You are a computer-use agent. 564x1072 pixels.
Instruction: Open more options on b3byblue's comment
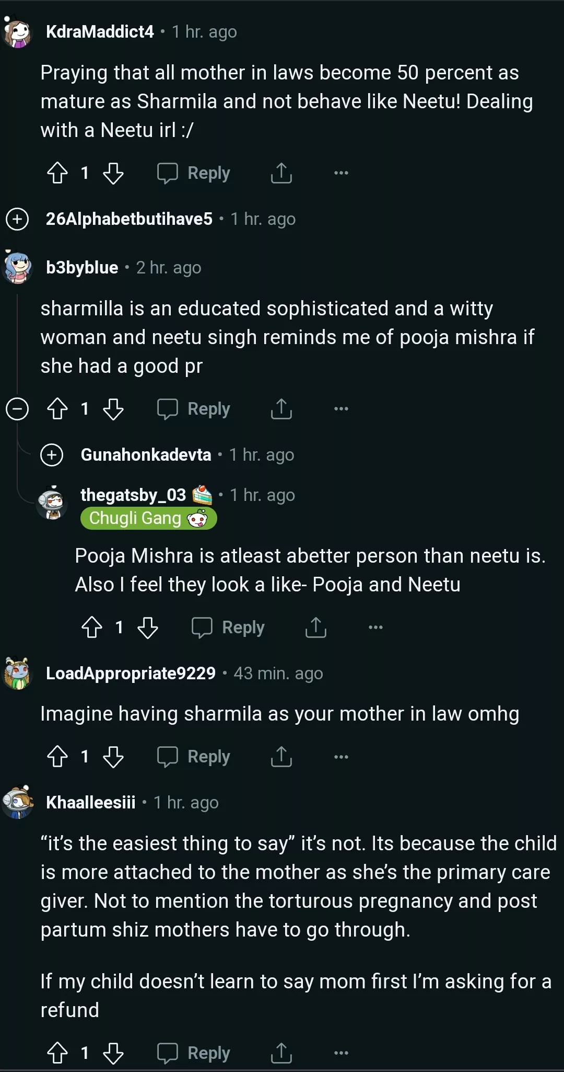click(341, 409)
